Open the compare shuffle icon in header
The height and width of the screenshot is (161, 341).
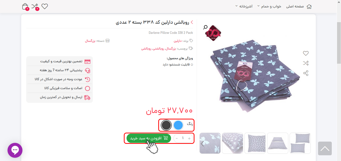coord(35,6)
